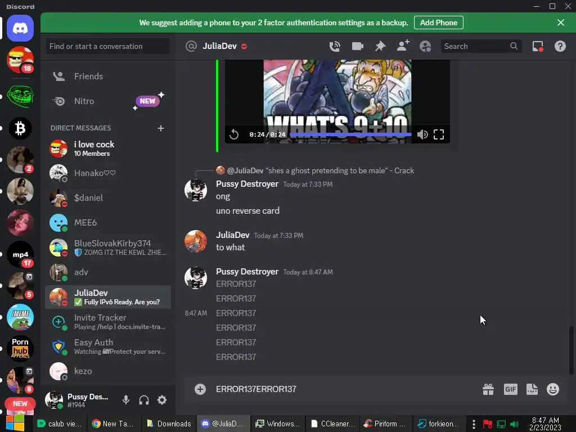This screenshot has width=576, height=432.
Task: Click the chat scrollbar
Action: coord(571,350)
